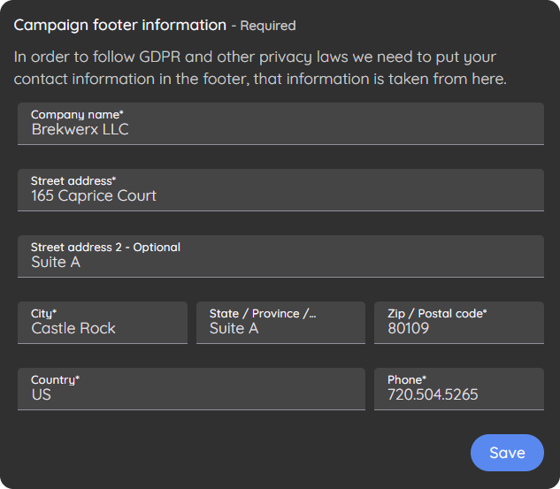The height and width of the screenshot is (489, 560).
Task: Click the GDPR privacy laws description text
Action: (x=260, y=68)
